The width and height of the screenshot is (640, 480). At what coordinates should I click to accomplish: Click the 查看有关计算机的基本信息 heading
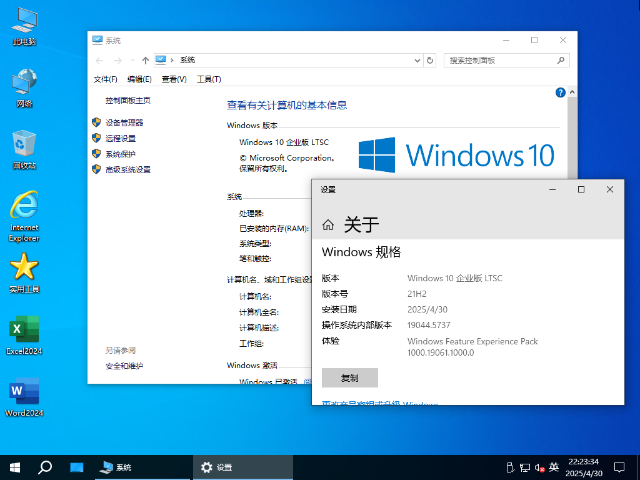(x=286, y=105)
